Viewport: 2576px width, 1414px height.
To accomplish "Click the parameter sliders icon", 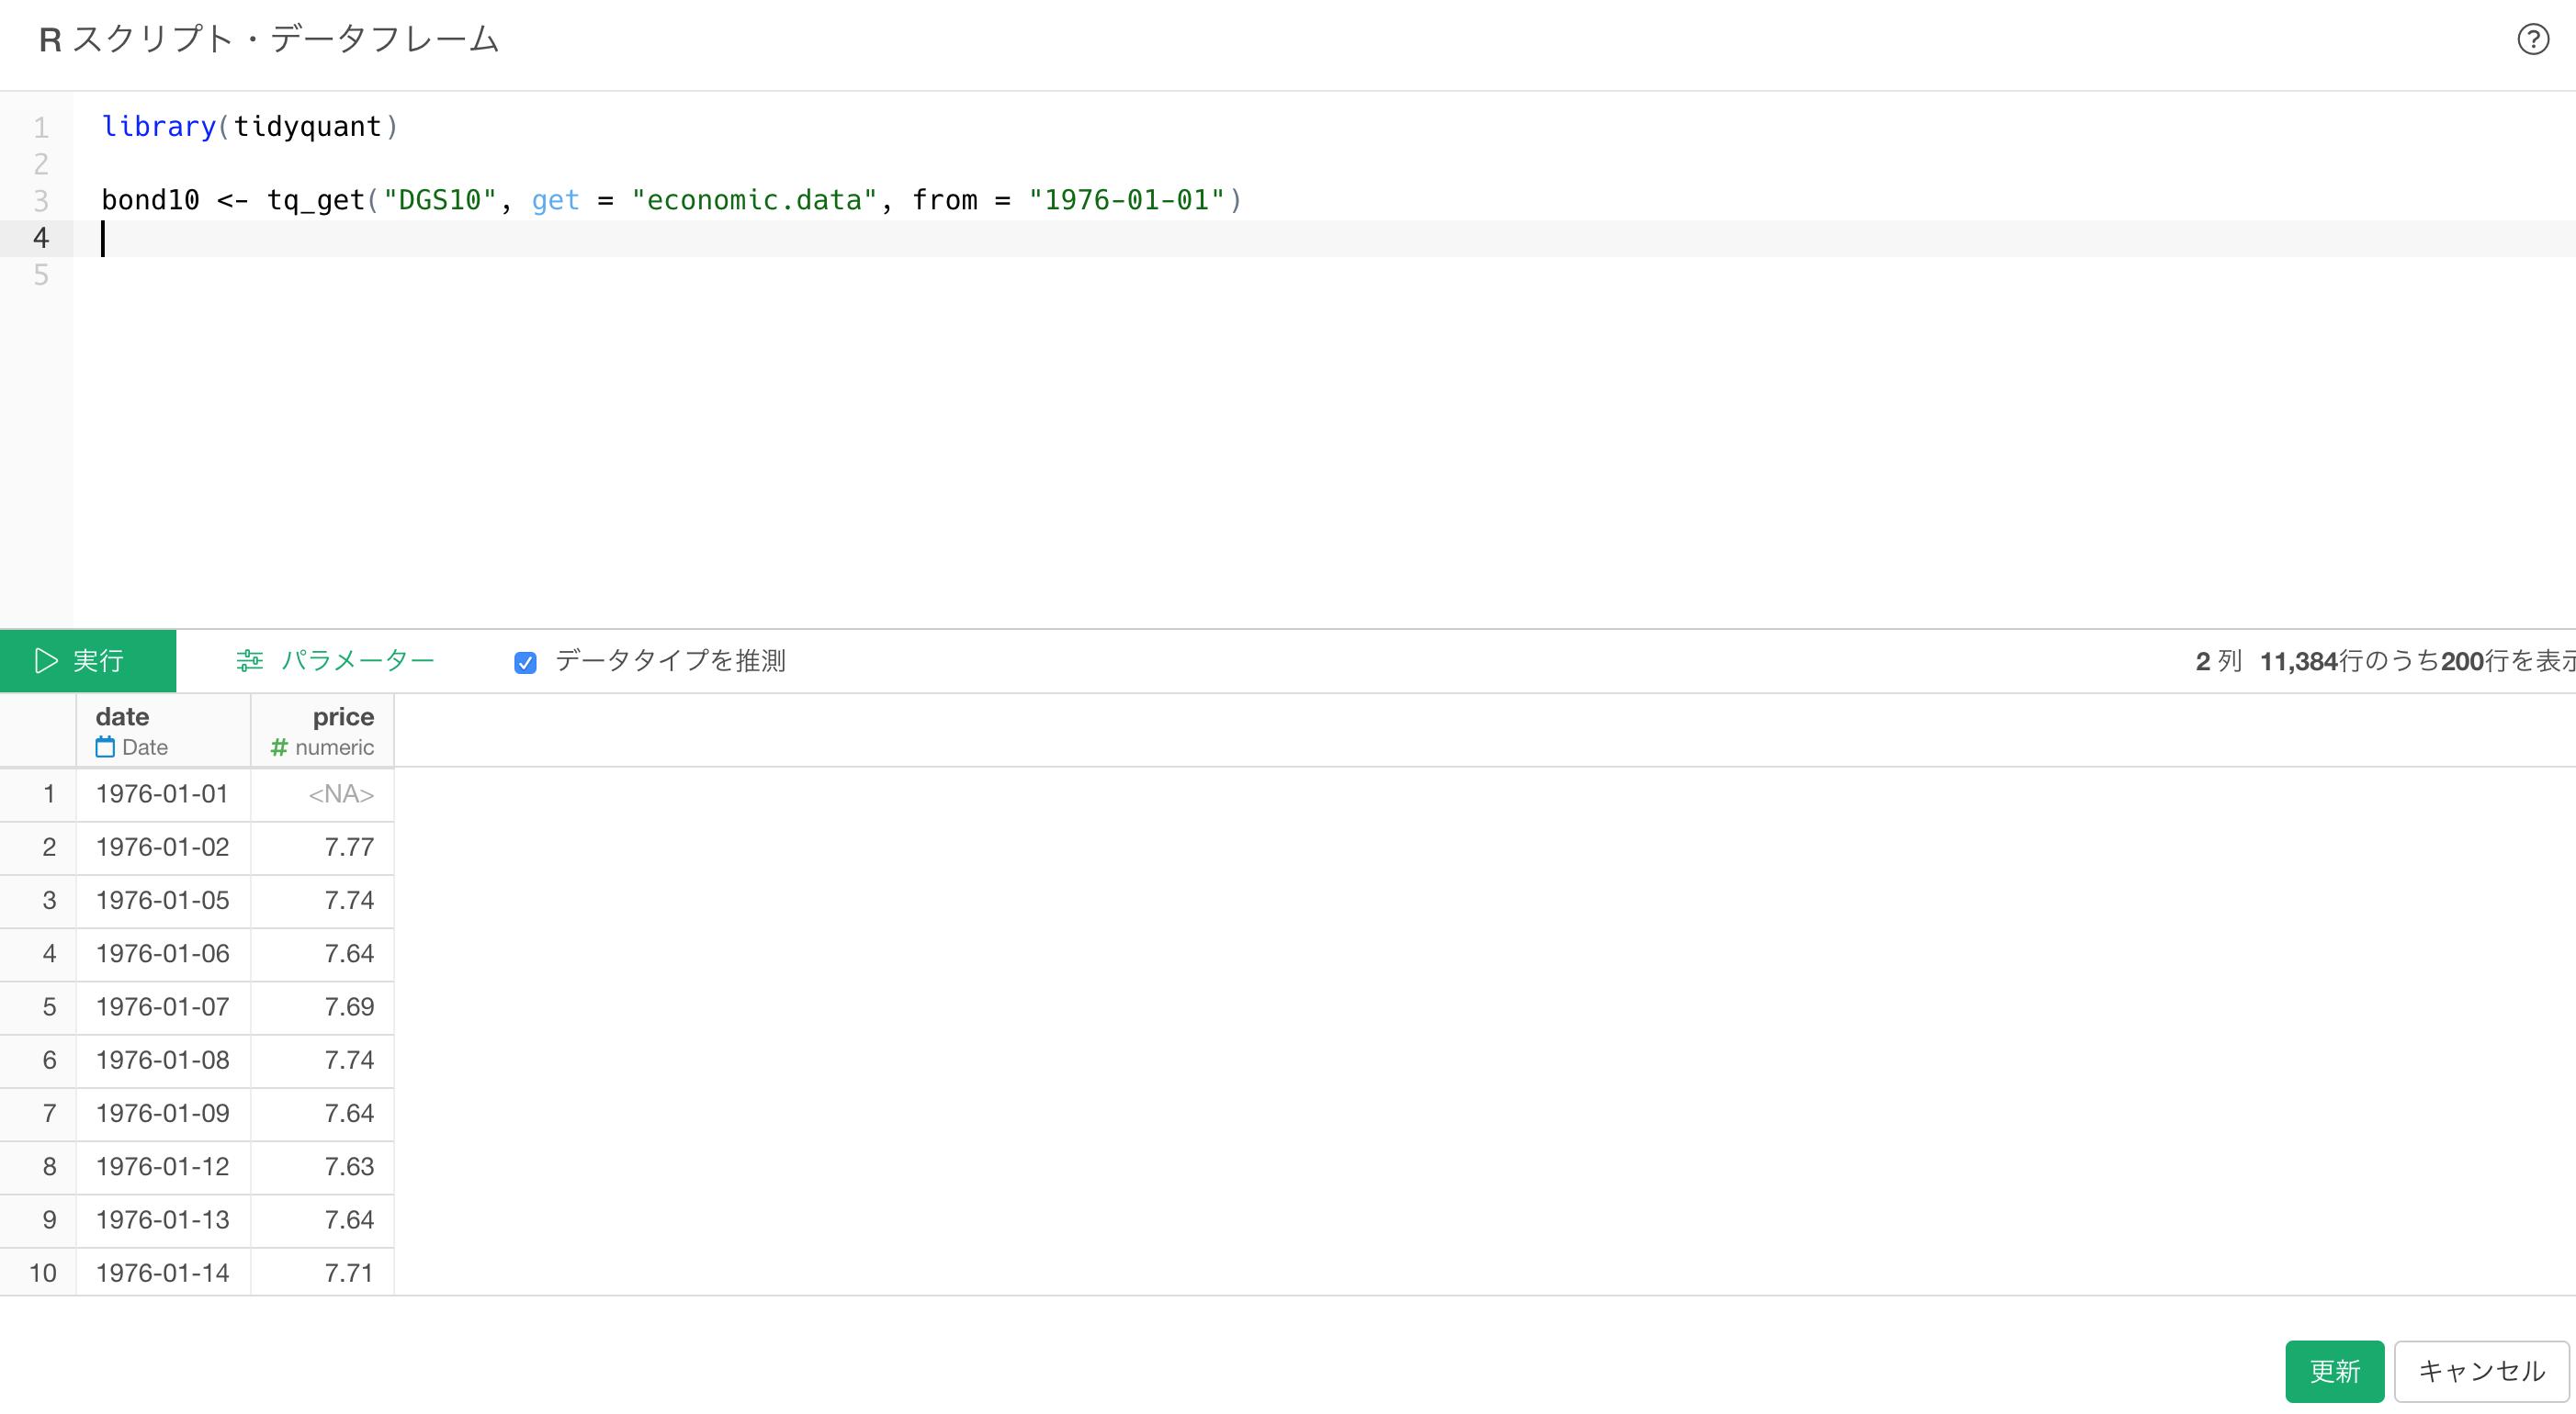I will pyautogui.click(x=249, y=660).
